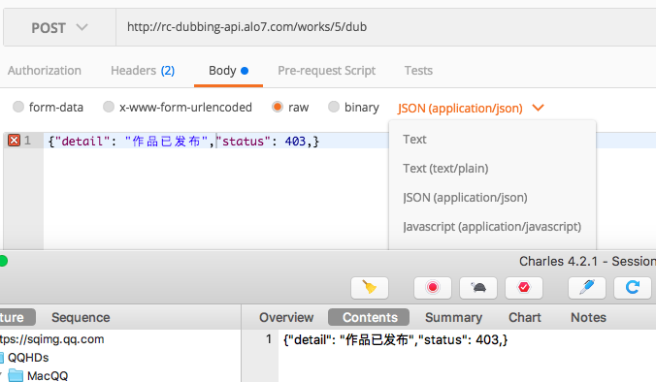656x382 pixels.
Task: Click the red breakpoints hexagon icon
Action: coord(524,288)
